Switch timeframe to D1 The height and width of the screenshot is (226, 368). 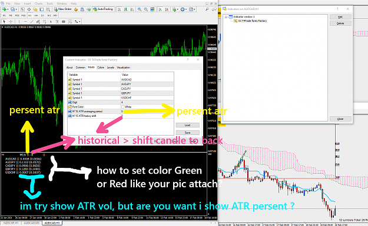42,15
